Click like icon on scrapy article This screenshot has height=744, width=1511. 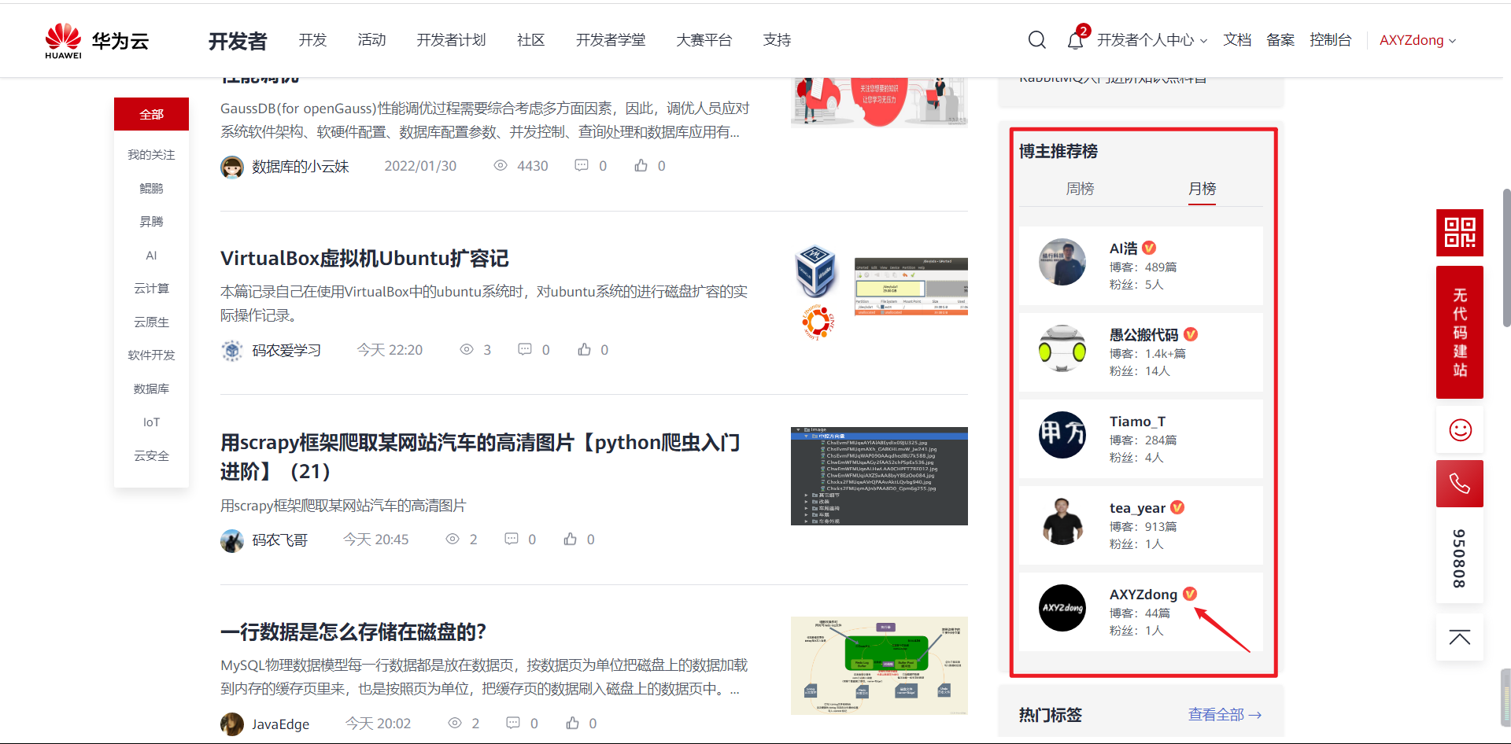570,539
